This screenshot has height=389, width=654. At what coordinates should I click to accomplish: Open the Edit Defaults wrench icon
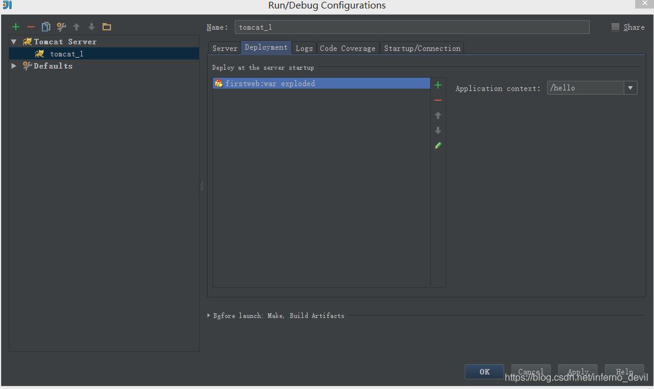pos(61,27)
